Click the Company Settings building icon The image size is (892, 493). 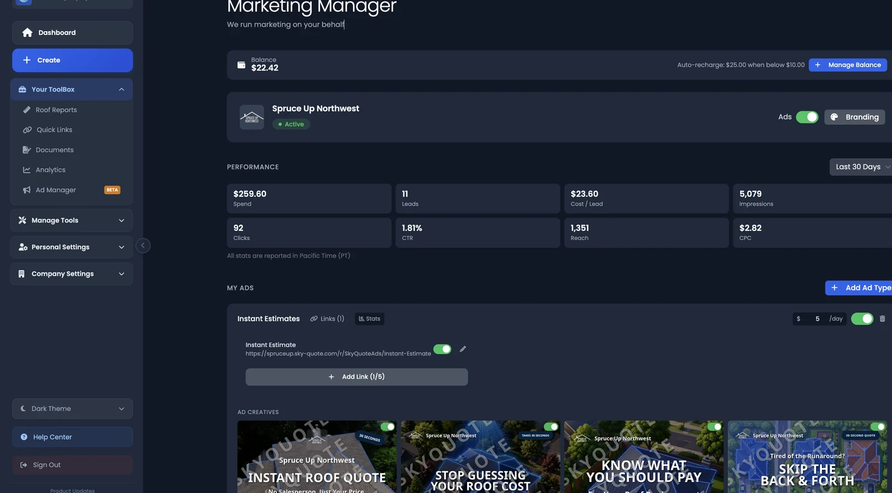[21, 274]
